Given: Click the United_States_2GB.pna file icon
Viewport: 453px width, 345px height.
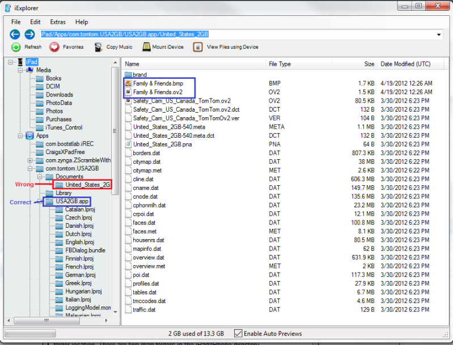Looking at the screenshot, I should (128, 144).
